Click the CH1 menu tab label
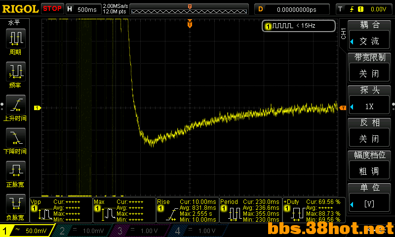Viewport: 395px width, 237px height. coord(343,34)
